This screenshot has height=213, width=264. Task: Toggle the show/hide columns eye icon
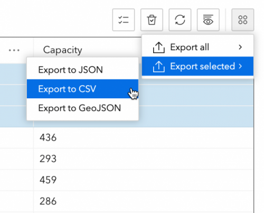point(208,20)
